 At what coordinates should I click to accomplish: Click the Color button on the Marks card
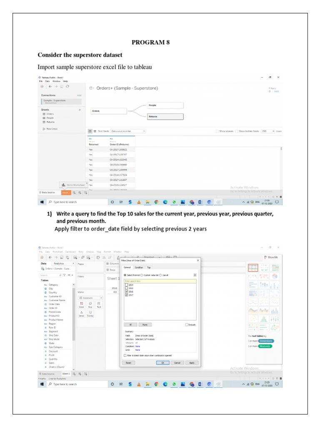tap(81, 305)
